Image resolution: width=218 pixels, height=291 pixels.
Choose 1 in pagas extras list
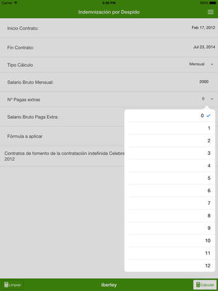pos(170,128)
